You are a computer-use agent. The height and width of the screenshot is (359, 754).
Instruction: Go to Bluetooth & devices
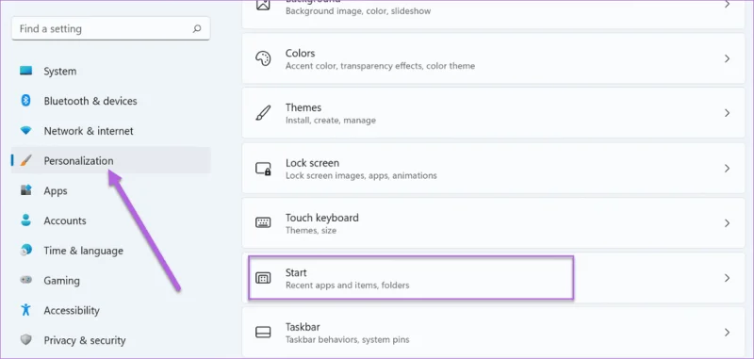tap(111, 101)
